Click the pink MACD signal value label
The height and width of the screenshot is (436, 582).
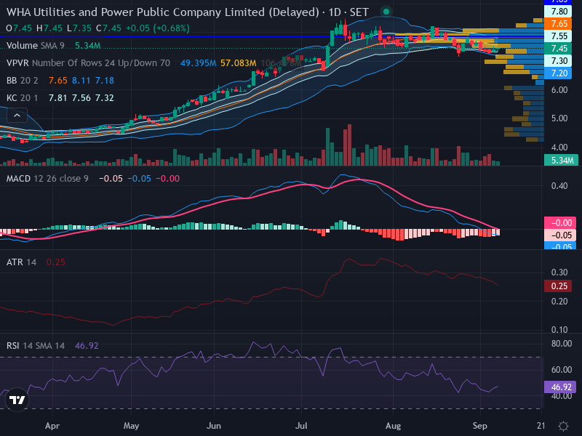pos(559,223)
